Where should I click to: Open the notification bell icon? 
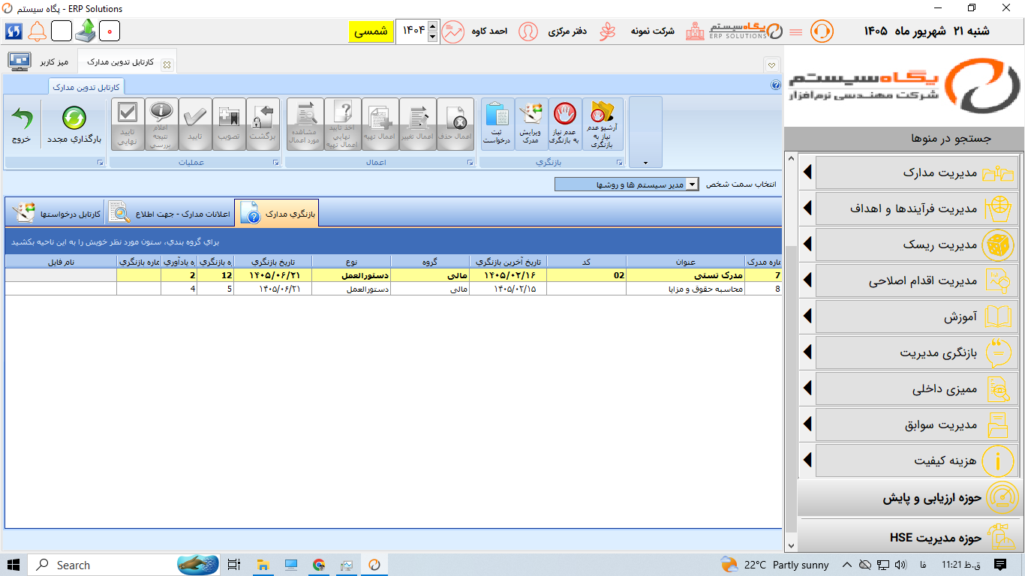pyautogui.click(x=38, y=31)
